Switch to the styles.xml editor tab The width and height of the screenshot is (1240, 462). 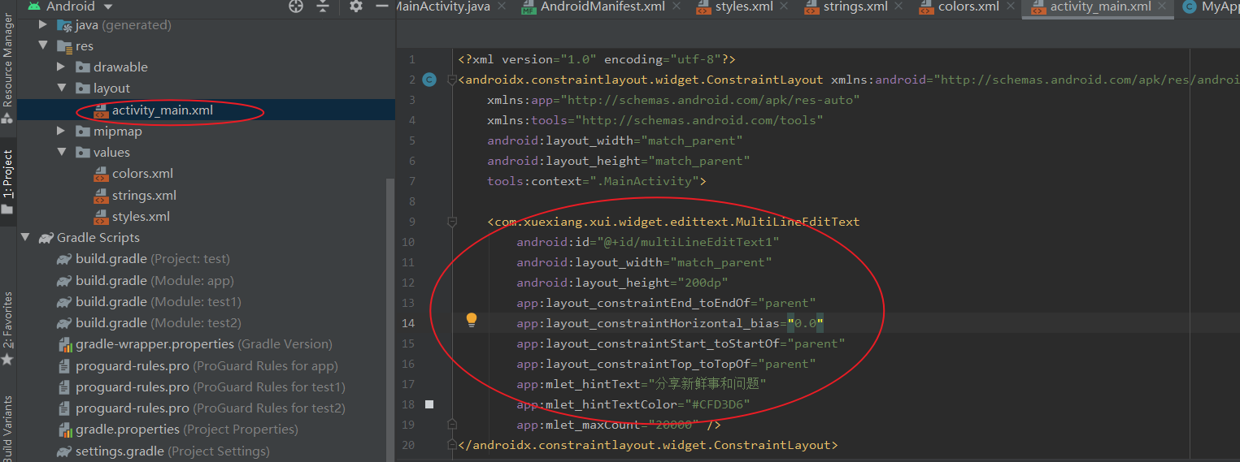(744, 6)
